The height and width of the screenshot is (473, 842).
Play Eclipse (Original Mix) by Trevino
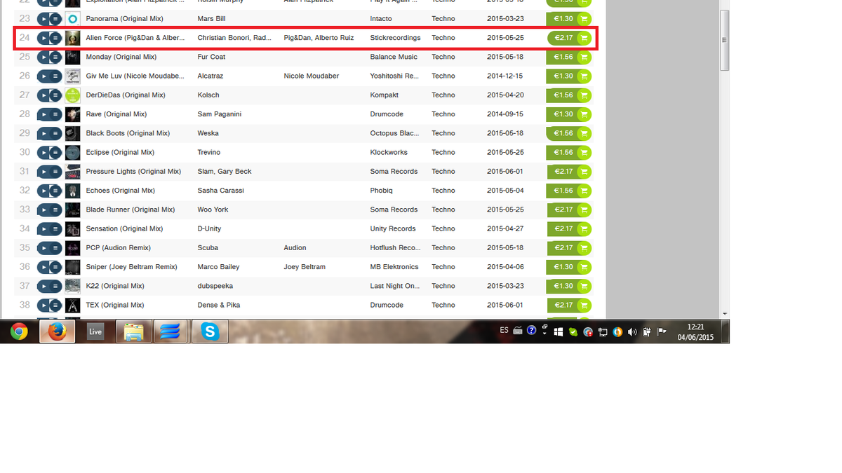[44, 152]
